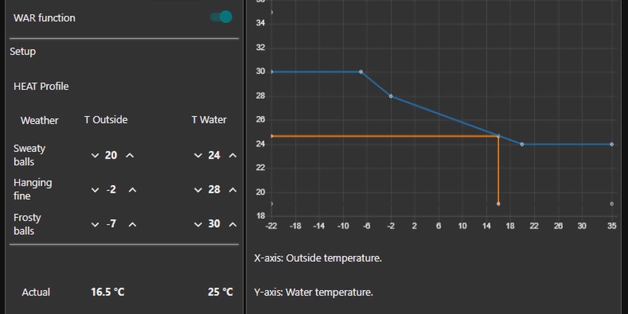Decrease Sweaty balls T Outside value
This screenshot has height=314, width=628.
[95, 156]
